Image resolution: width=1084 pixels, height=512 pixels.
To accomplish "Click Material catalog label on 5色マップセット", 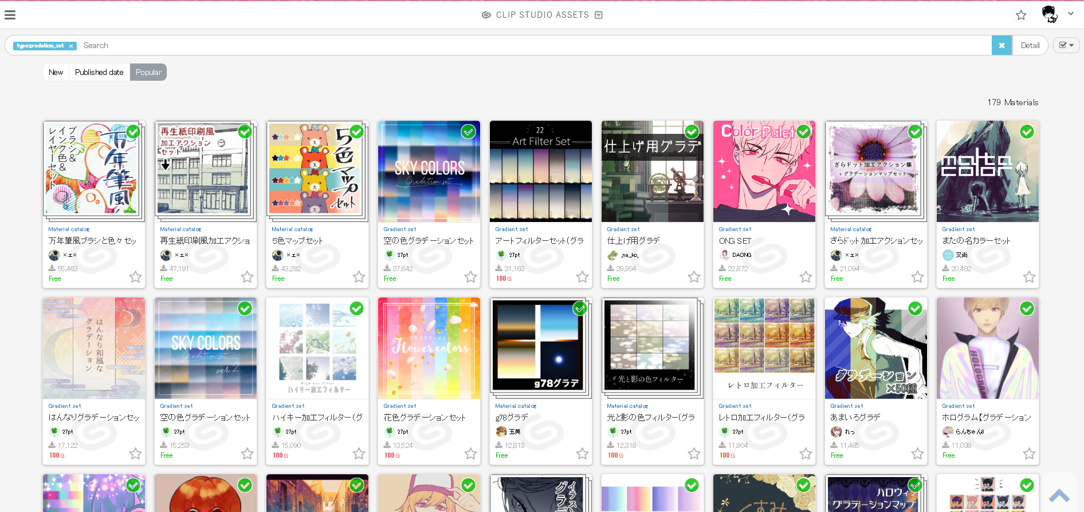I will click(292, 229).
